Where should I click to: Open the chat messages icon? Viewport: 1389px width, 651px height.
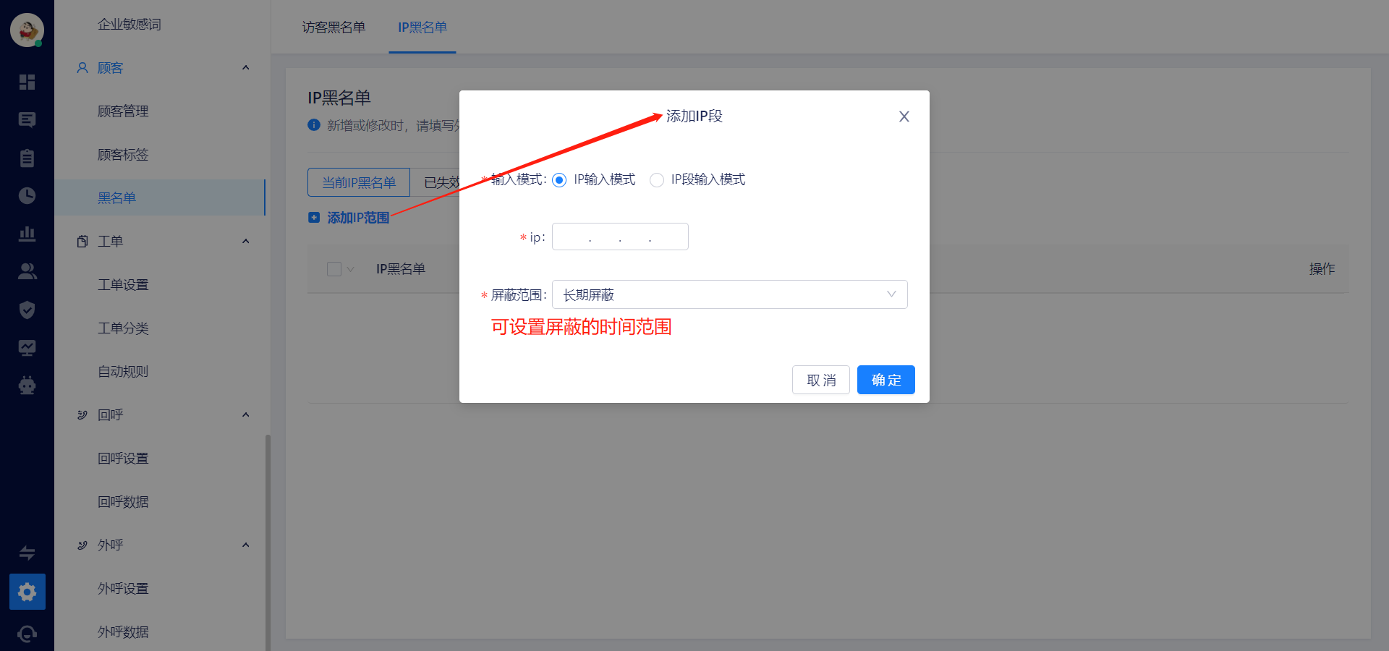pyautogui.click(x=27, y=120)
